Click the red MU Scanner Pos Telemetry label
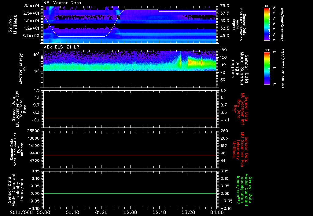This screenshot has height=216, width=313. click(240, 149)
